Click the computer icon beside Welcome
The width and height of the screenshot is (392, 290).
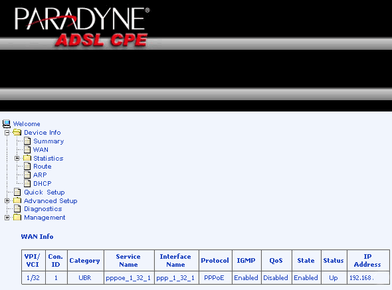click(x=7, y=123)
